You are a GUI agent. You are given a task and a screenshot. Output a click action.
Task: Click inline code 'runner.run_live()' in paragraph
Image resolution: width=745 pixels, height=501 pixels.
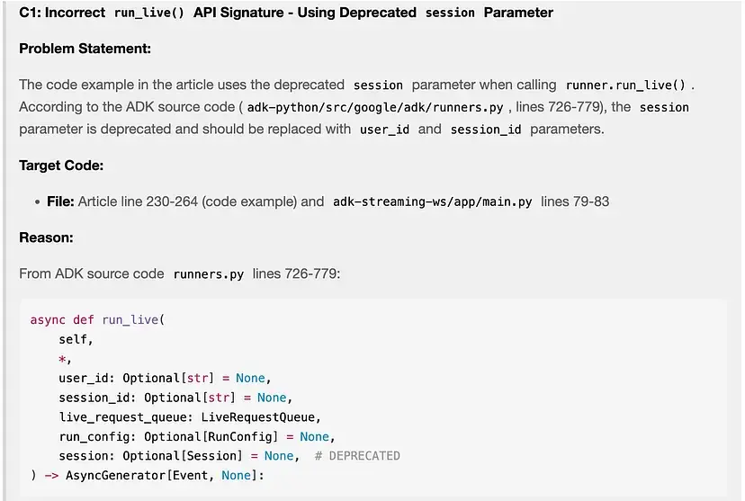(625, 85)
